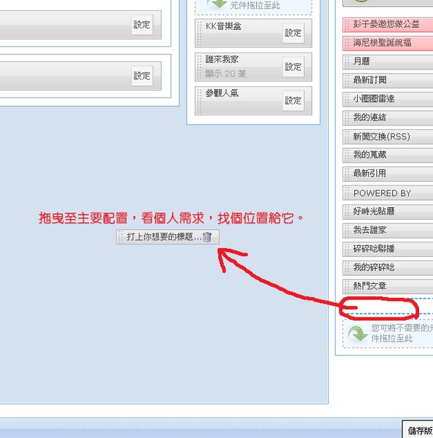Select the 我去誰家 widget
Viewport: 433px width, 438px height.
tap(388, 230)
